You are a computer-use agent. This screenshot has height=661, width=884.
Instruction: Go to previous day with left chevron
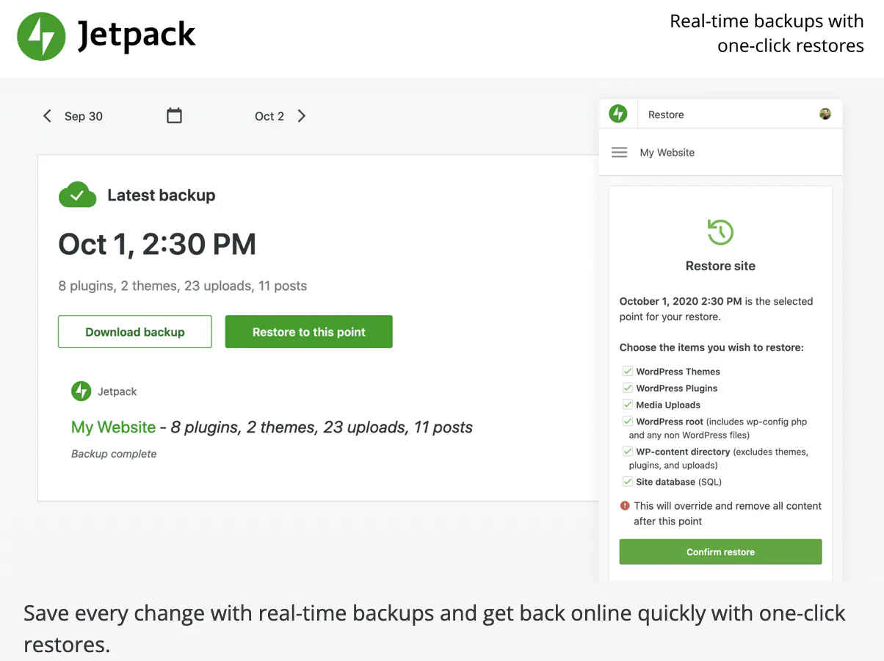pyautogui.click(x=47, y=116)
